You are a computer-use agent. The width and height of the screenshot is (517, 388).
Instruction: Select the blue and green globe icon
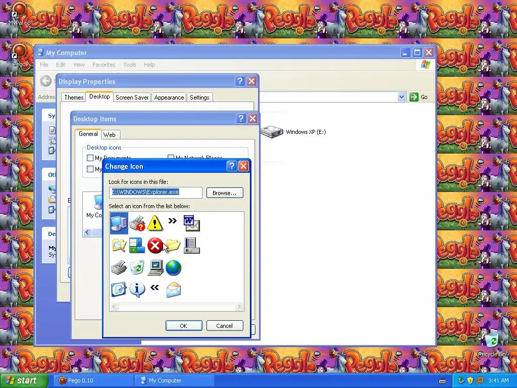[x=174, y=268]
